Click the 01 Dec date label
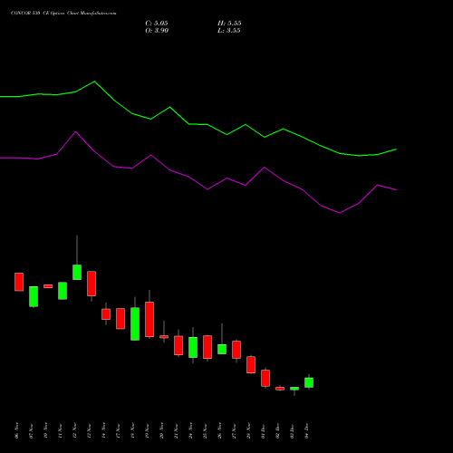453x453 pixels. click(263, 430)
